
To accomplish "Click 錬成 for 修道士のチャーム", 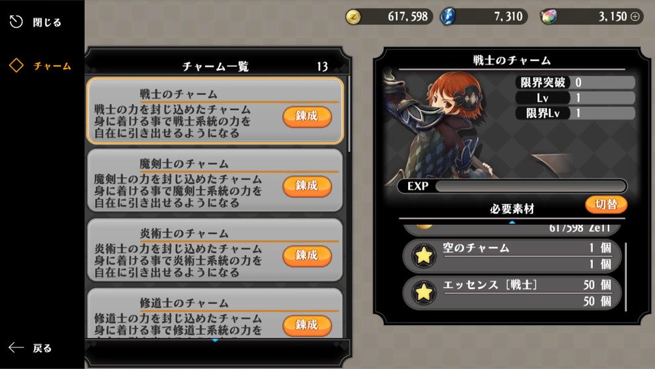I will click(307, 325).
